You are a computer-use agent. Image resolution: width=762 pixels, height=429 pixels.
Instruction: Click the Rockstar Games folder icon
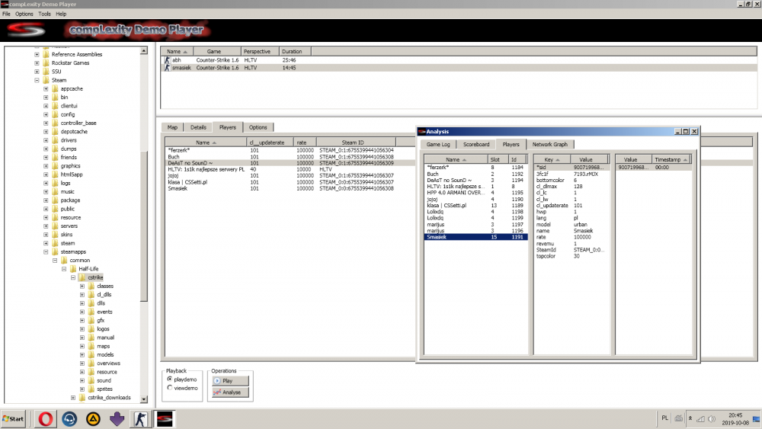pyautogui.click(x=46, y=62)
